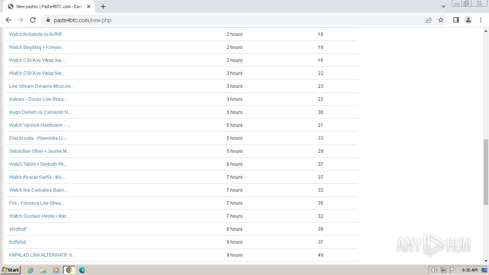Open Action Center flag icon
This screenshot has width=489, height=275.
pyautogui.click(x=453, y=270)
